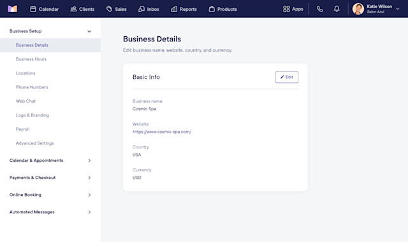Open the Calendar icon in the navigation bar
Screen dimensions: 408x242
33,9
